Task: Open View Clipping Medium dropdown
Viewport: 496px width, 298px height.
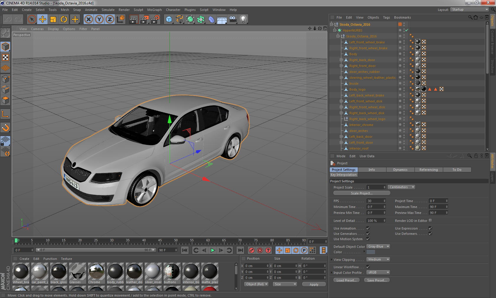Action: [x=378, y=259]
